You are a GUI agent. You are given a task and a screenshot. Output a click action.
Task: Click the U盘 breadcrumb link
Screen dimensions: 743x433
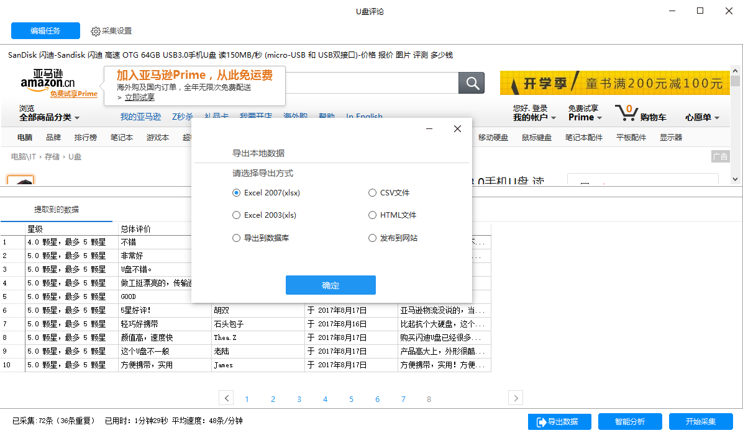click(x=75, y=157)
